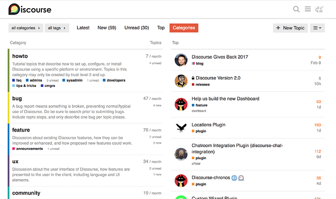
Task: Open the list options dropdown beside New Topic
Action: click(317, 28)
